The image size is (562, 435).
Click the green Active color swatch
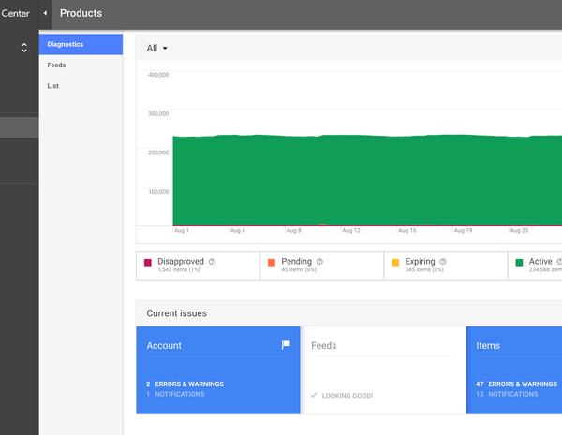519,263
